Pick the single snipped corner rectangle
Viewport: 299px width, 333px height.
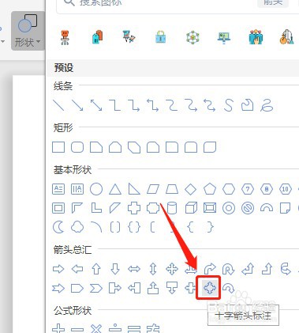tap(96, 147)
